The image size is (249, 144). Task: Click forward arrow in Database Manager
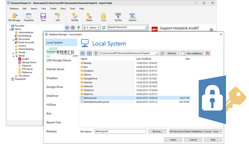[x=89, y=53]
